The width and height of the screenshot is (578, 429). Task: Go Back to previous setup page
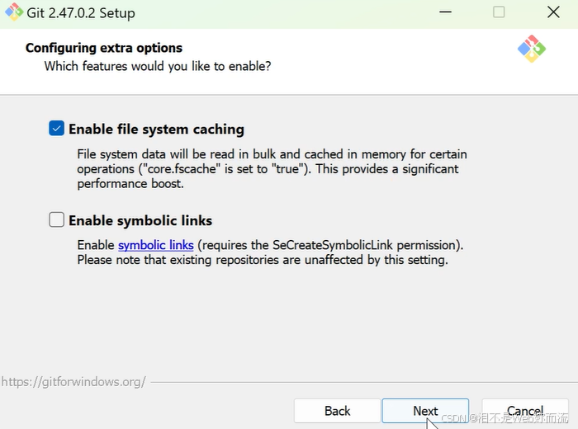click(337, 411)
